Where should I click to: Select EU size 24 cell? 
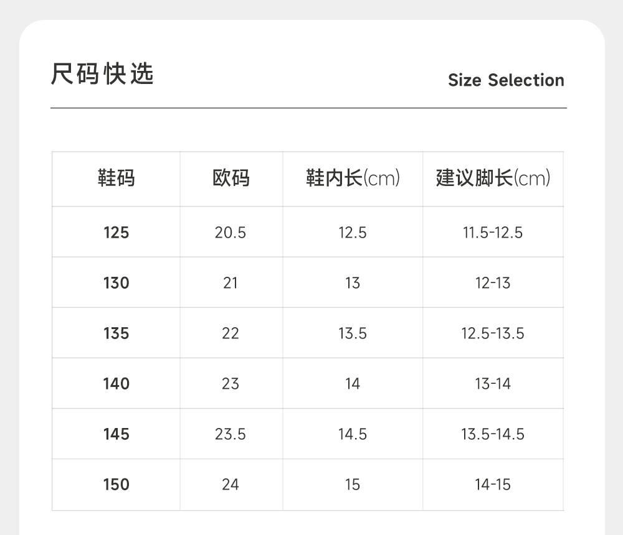point(231,485)
